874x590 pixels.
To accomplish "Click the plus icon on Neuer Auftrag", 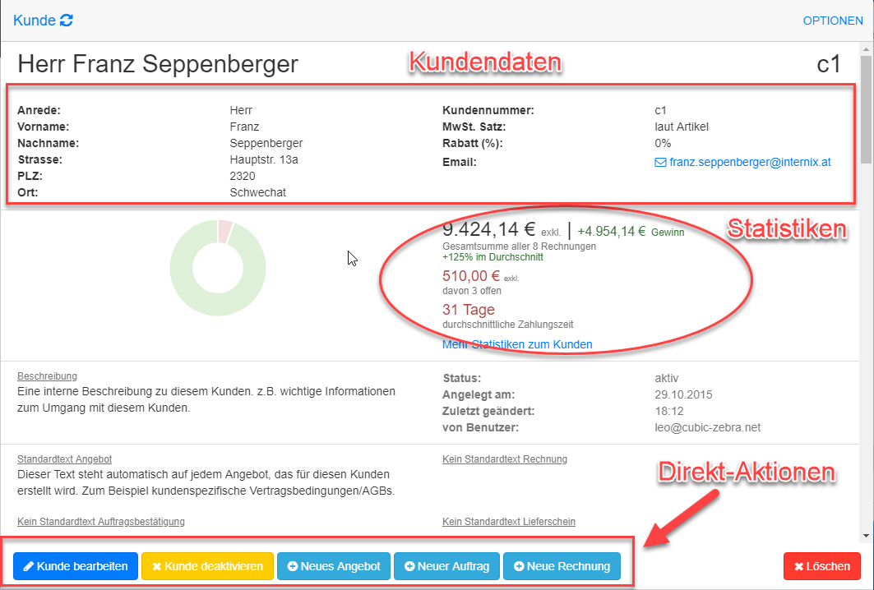I will pos(409,566).
